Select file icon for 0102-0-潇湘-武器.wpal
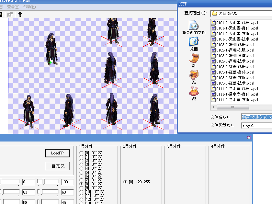Image resolution: width=272 pixels, height=204 pixels. point(213,45)
